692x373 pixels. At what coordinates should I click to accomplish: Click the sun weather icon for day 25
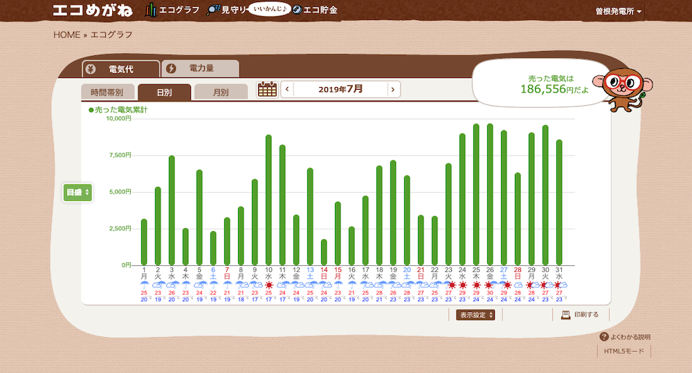[476, 285]
